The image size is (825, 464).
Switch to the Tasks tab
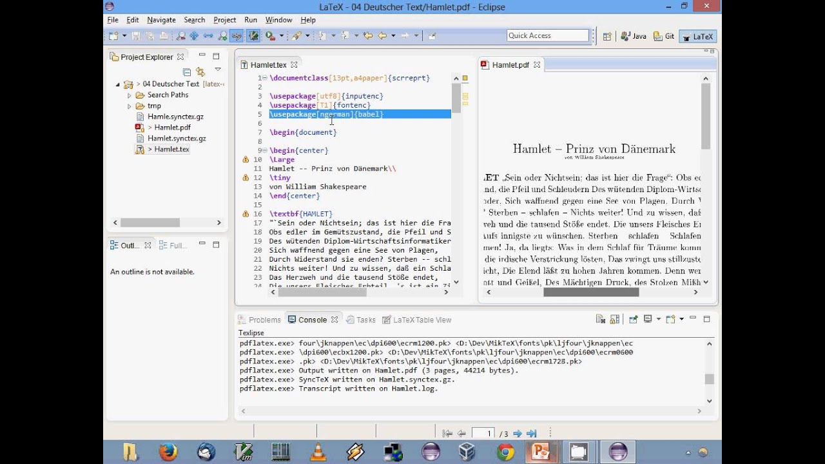click(x=361, y=320)
